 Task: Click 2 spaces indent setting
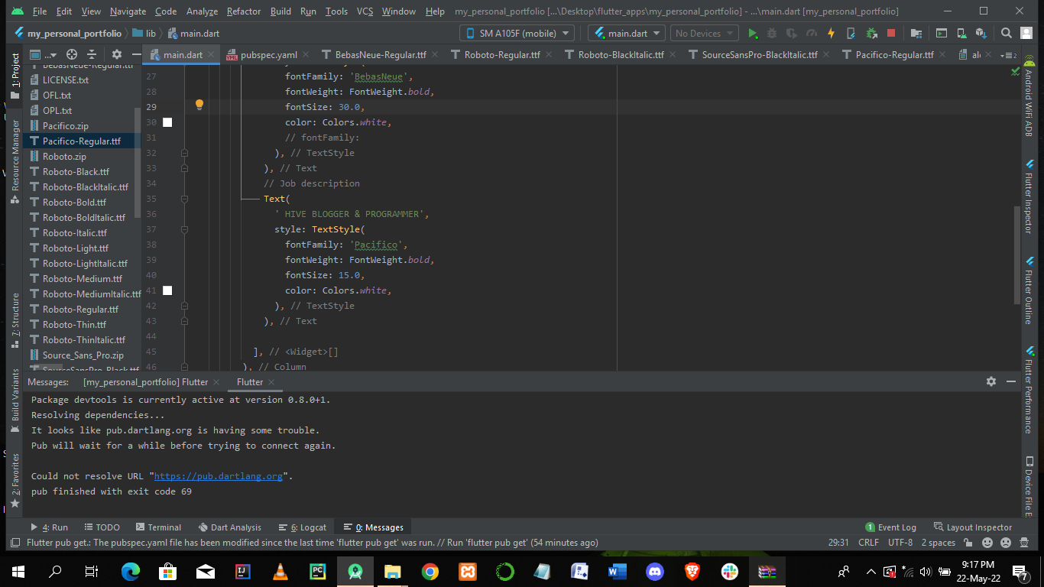[x=939, y=543]
